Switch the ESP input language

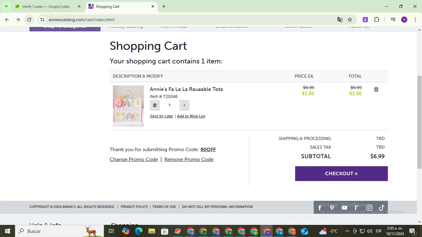[379, 231]
